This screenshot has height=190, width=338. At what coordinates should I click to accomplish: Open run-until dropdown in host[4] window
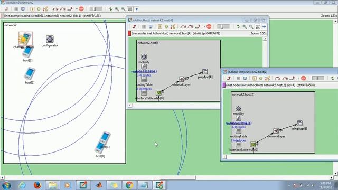pyautogui.click(x=204, y=26)
